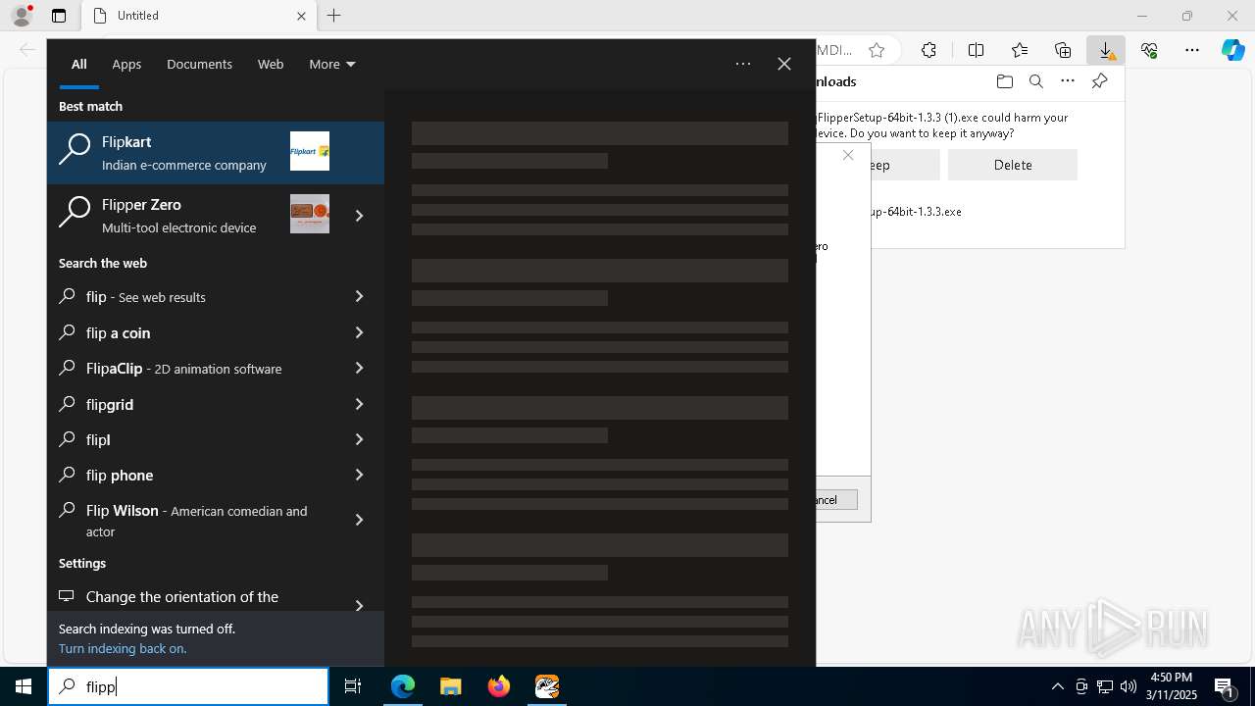Pin the Downloads panel

[1099, 81]
